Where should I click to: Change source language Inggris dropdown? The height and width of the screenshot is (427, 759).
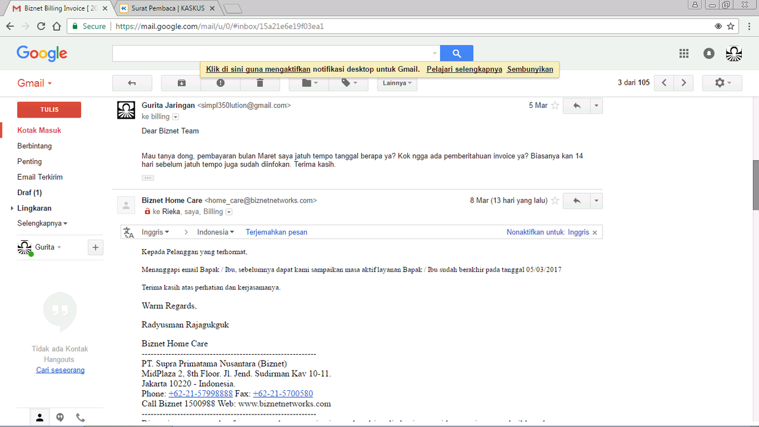coord(155,232)
